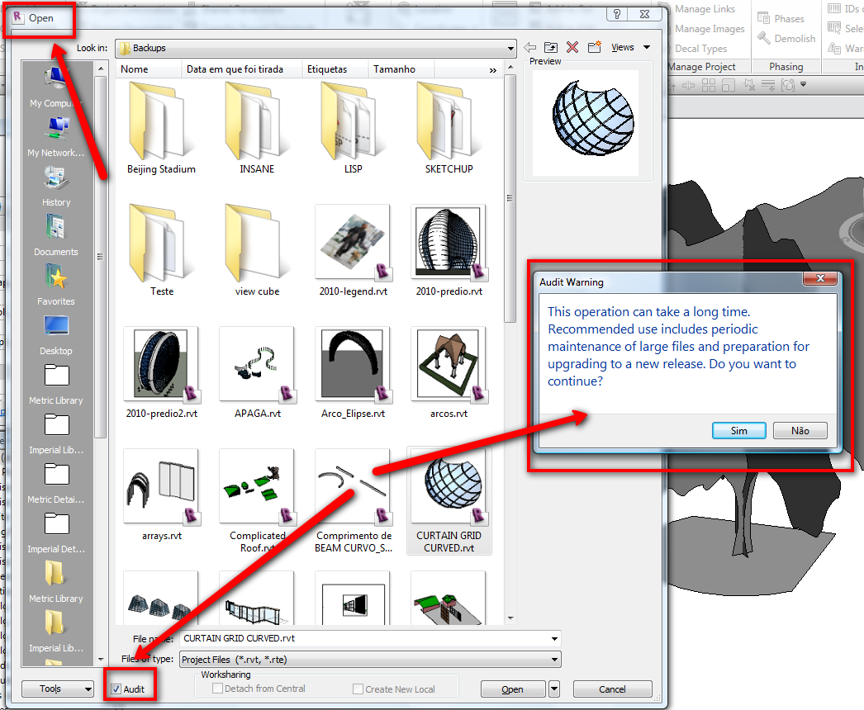Click the Open button
Screen dimensions: 864x710
[512, 689]
